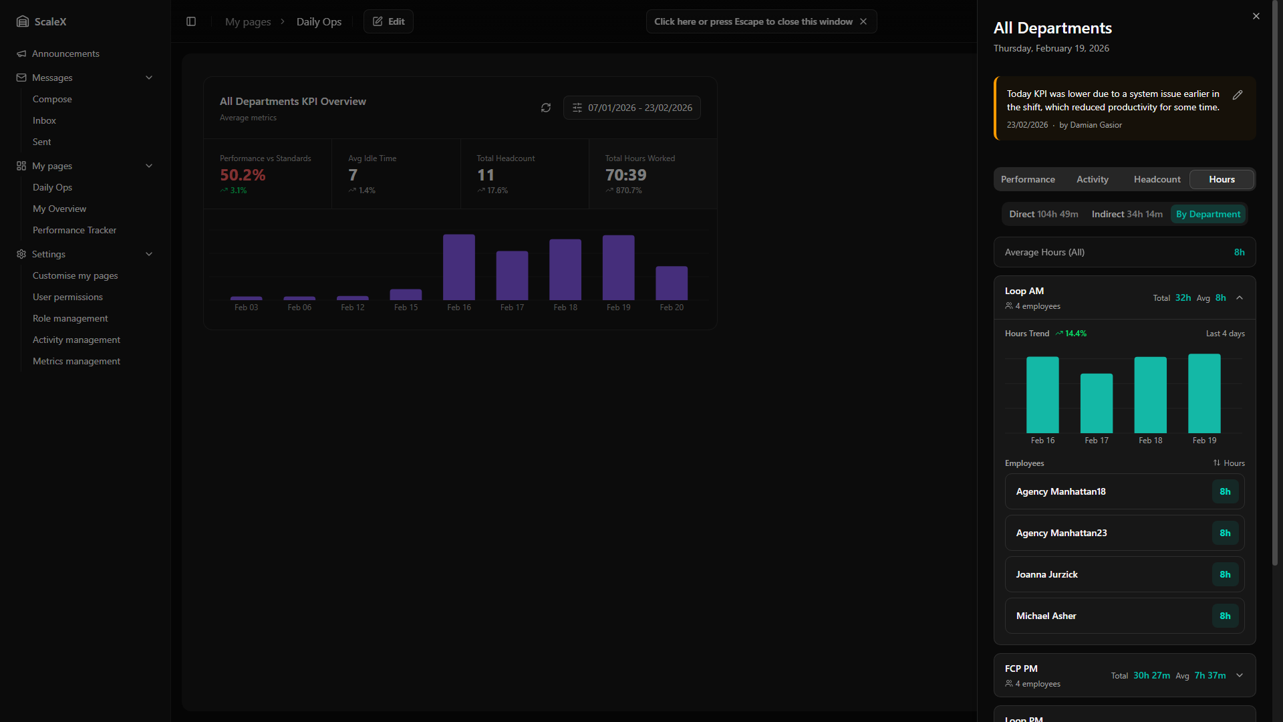Viewport: 1283px width, 722px height.
Task: Close the All Departments side panel
Action: [1256, 16]
